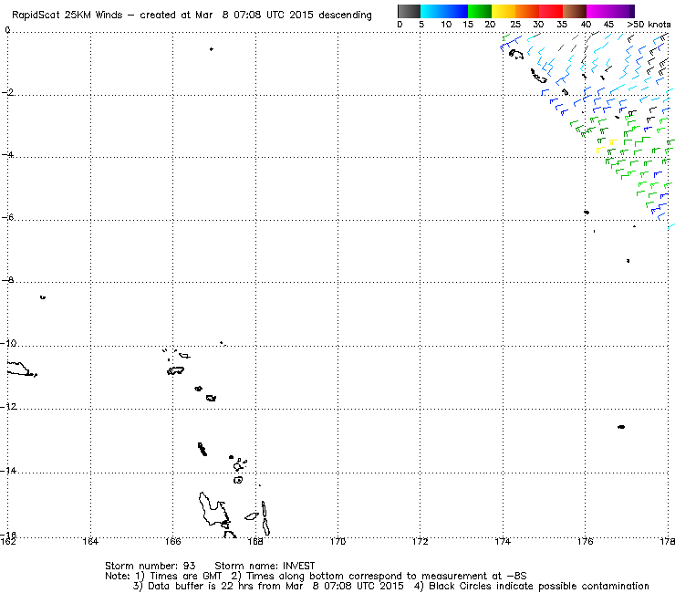This screenshot has height=593, width=675.
Task: Click the yellow 20-25 knots legend swatch
Action: coord(504,11)
